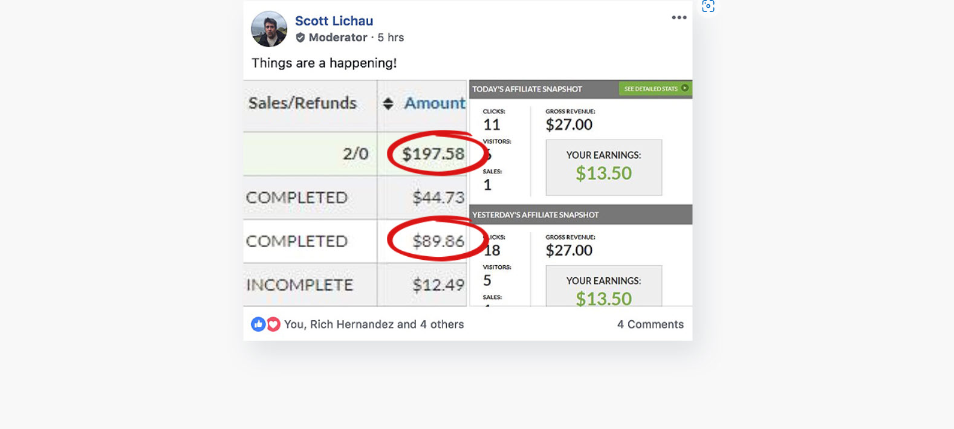Click the Moderator shield badge icon
Viewport: 954px width, 429px height.
click(x=300, y=37)
